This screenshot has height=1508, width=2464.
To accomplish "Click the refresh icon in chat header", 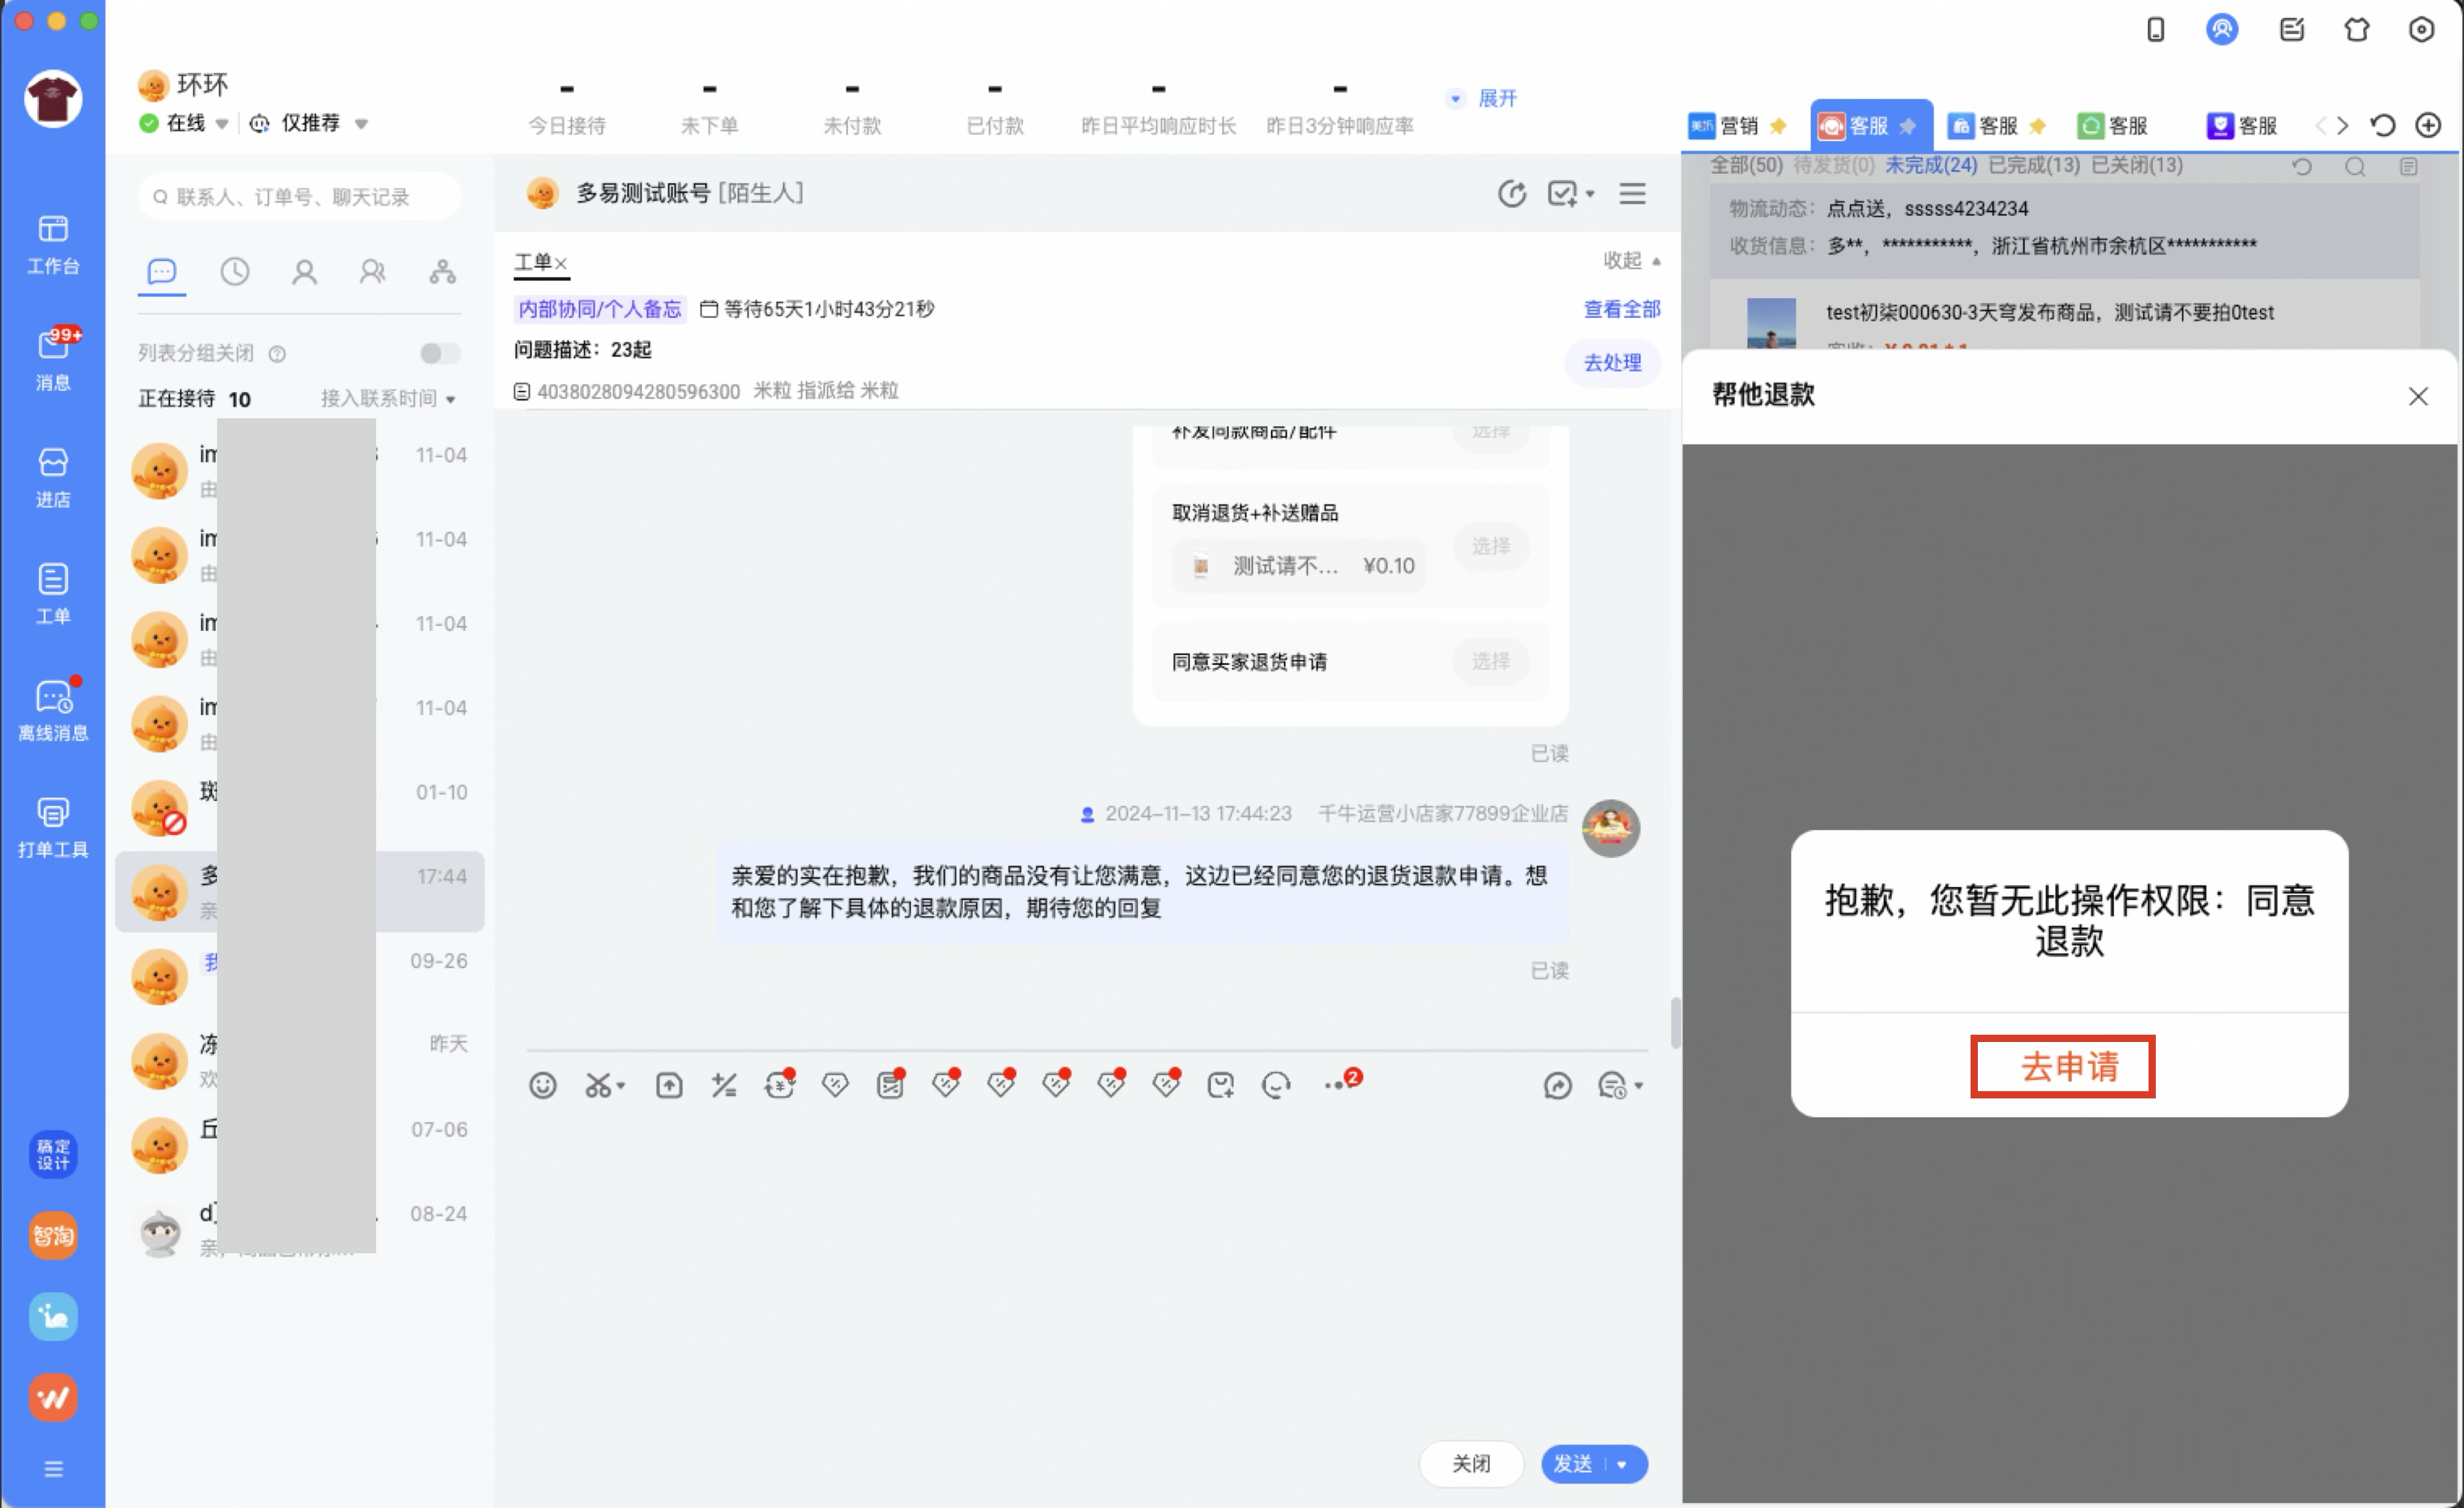I will [x=1512, y=194].
